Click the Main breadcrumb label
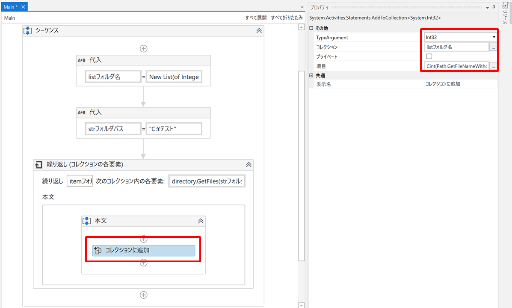The width and height of the screenshot is (512, 308). (x=9, y=18)
